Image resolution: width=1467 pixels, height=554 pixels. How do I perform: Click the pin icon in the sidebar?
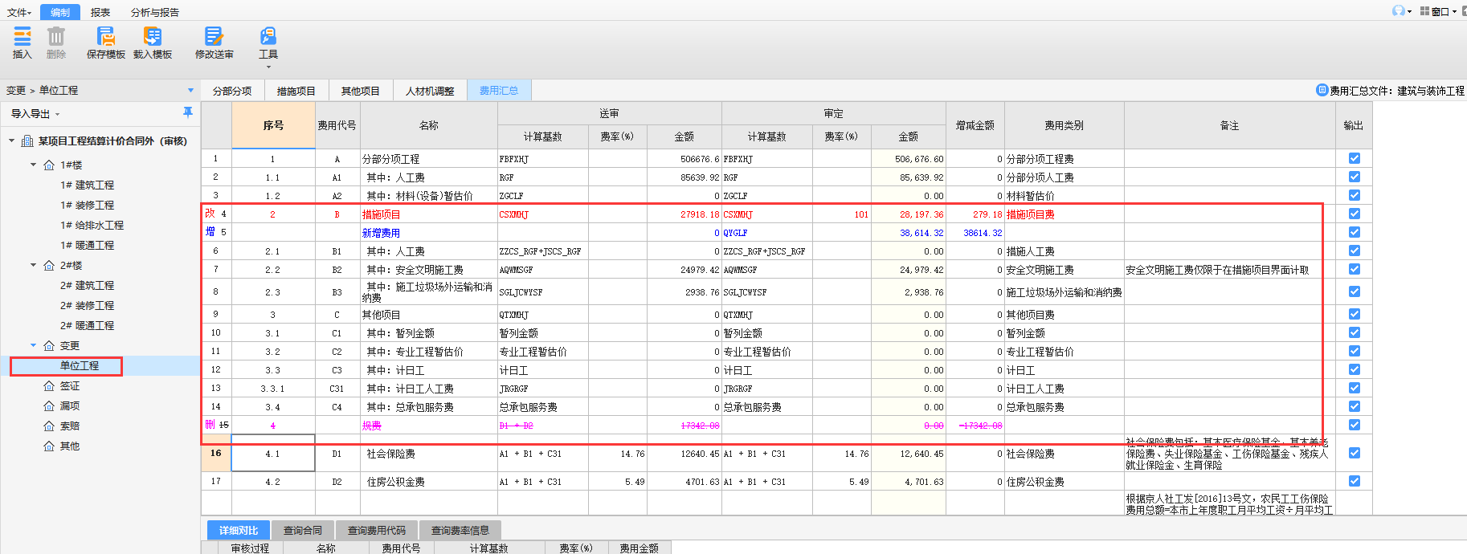click(x=188, y=112)
